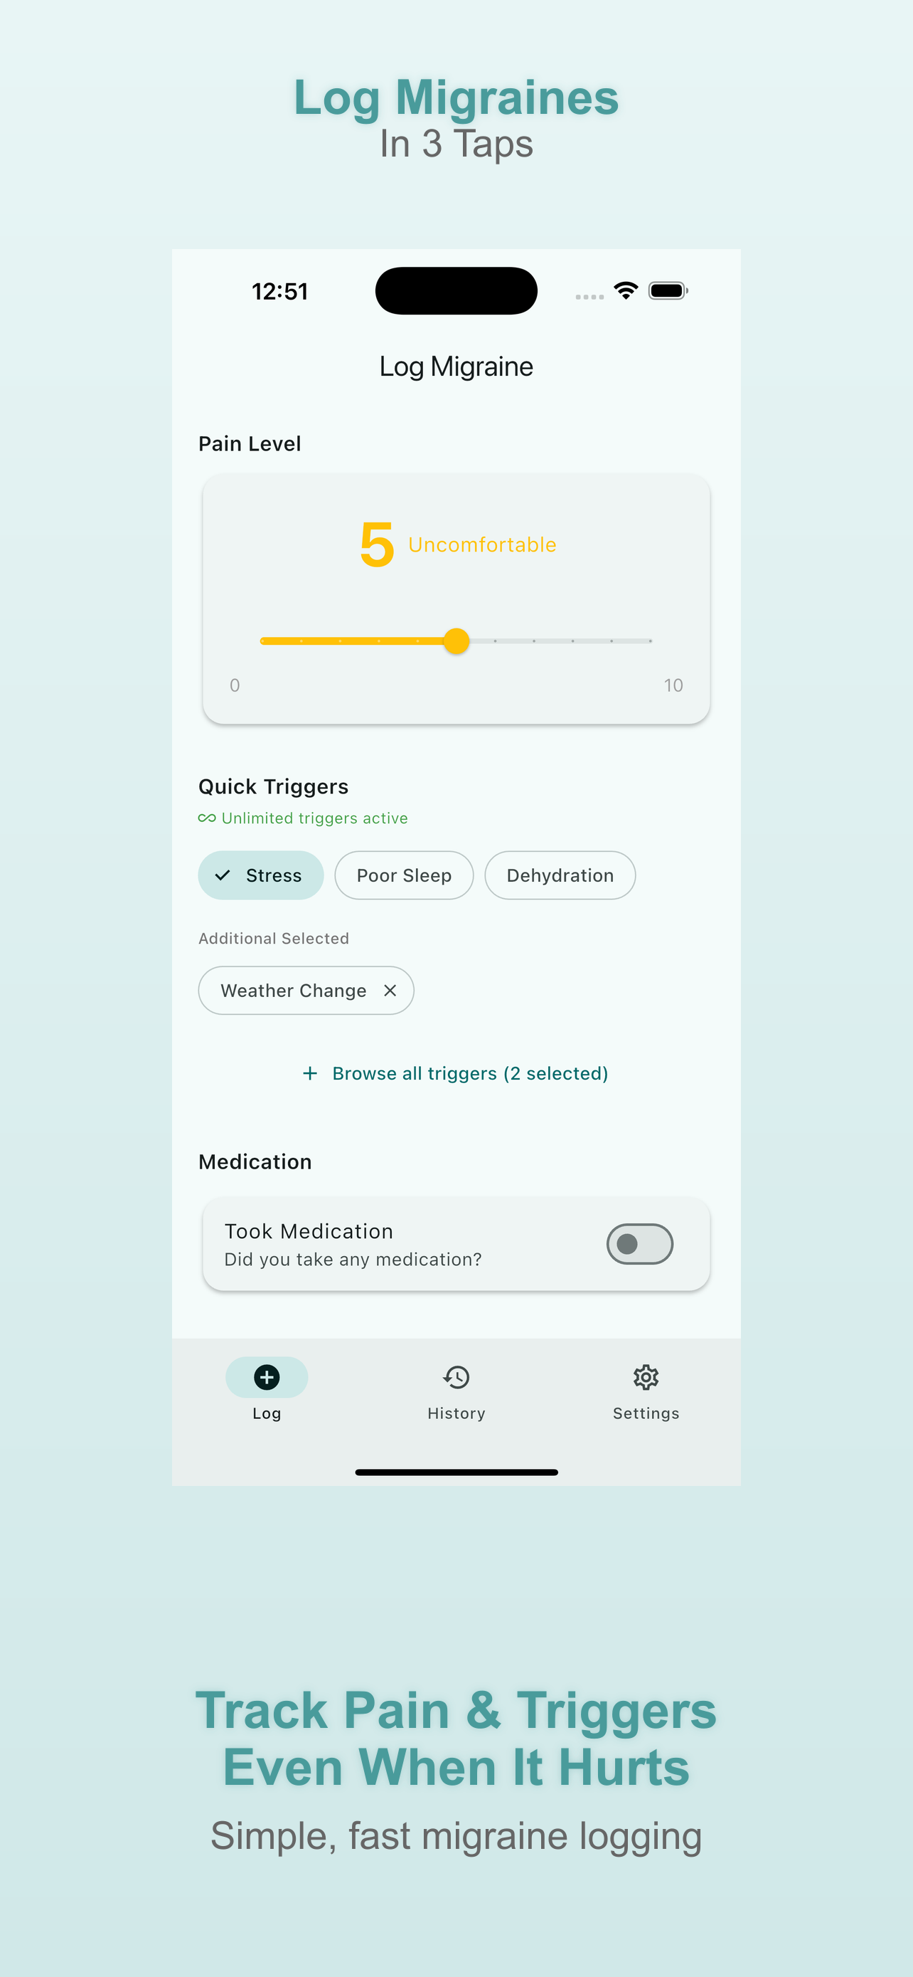
Task: Open Settings gear icon
Action: (646, 1377)
